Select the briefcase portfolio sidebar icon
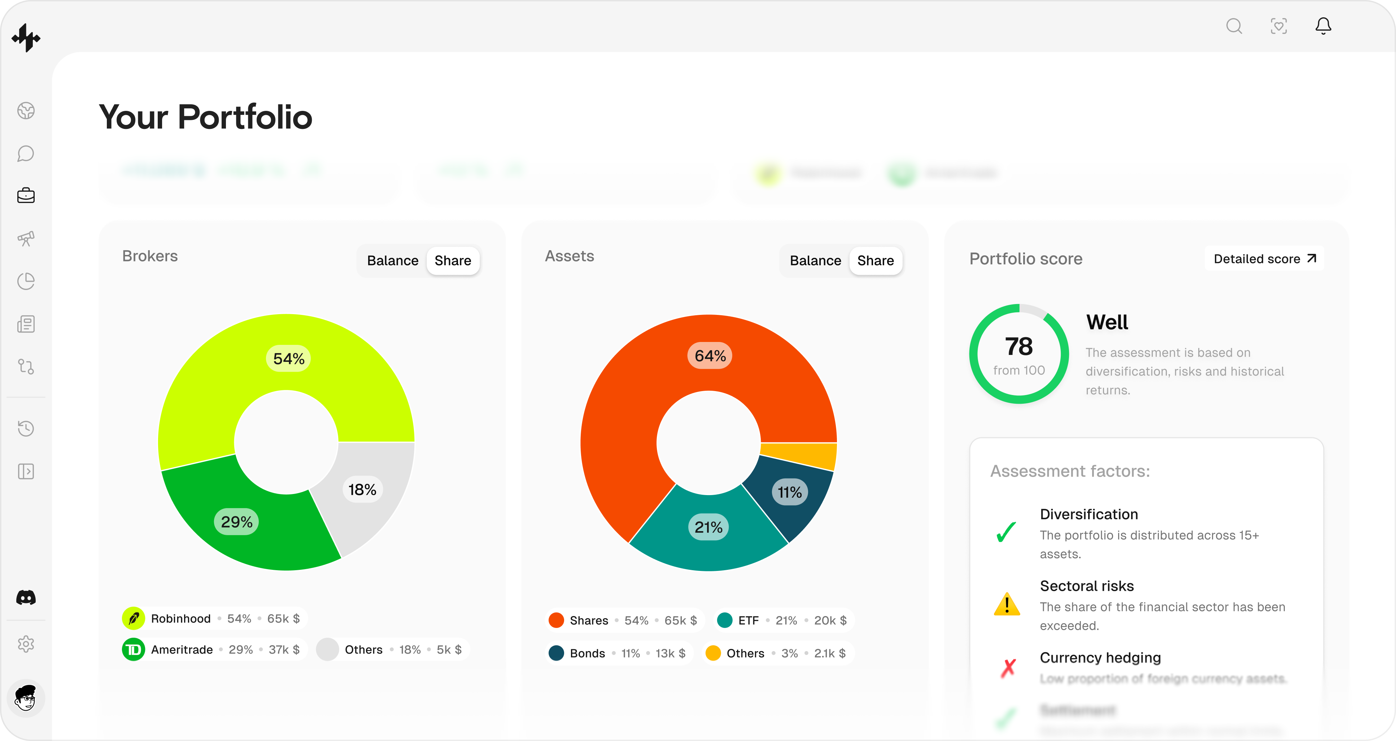1396x741 pixels. (26, 196)
